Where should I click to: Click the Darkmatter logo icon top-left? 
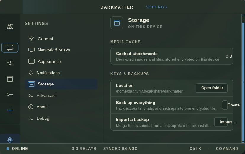tap(10, 26)
